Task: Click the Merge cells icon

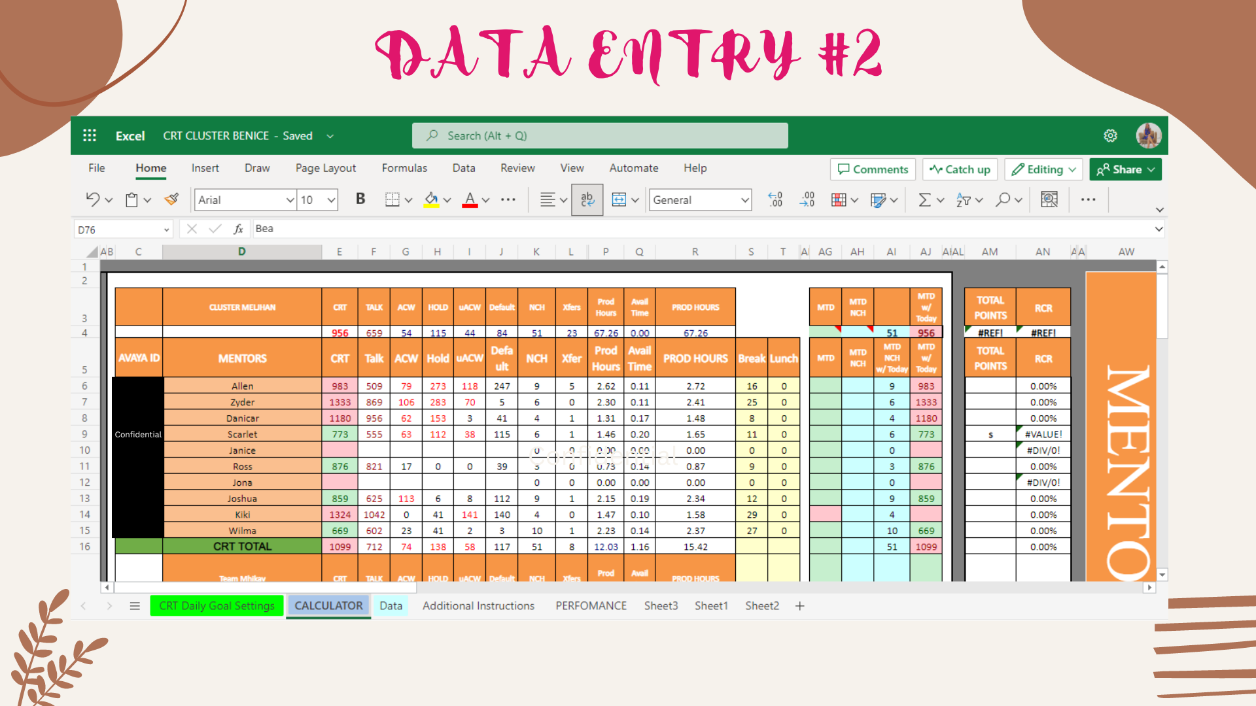Action: 619,199
